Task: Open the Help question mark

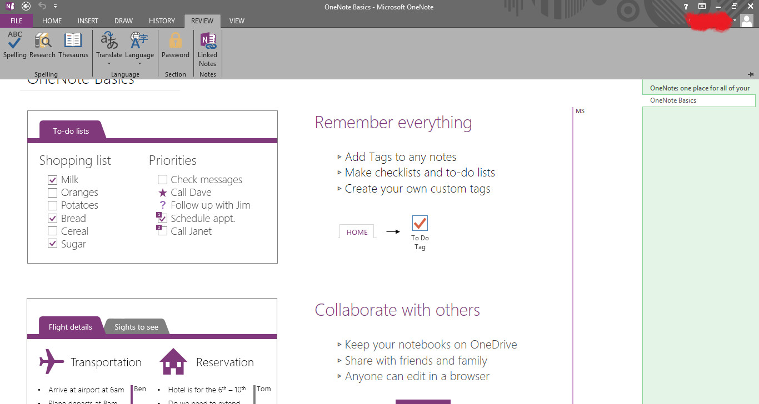Action: (686, 7)
